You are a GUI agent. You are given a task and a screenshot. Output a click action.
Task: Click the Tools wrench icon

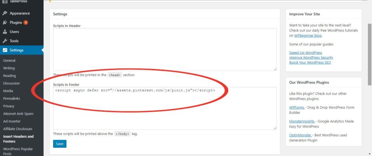(5, 41)
